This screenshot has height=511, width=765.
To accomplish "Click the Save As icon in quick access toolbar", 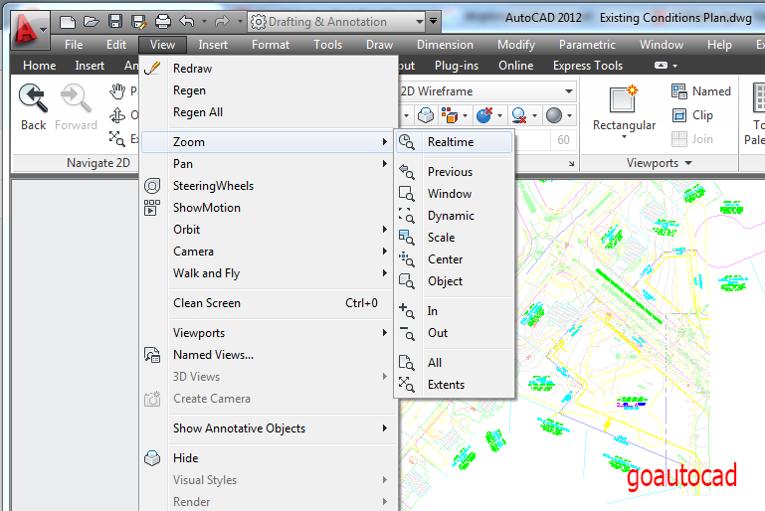I will (139, 22).
